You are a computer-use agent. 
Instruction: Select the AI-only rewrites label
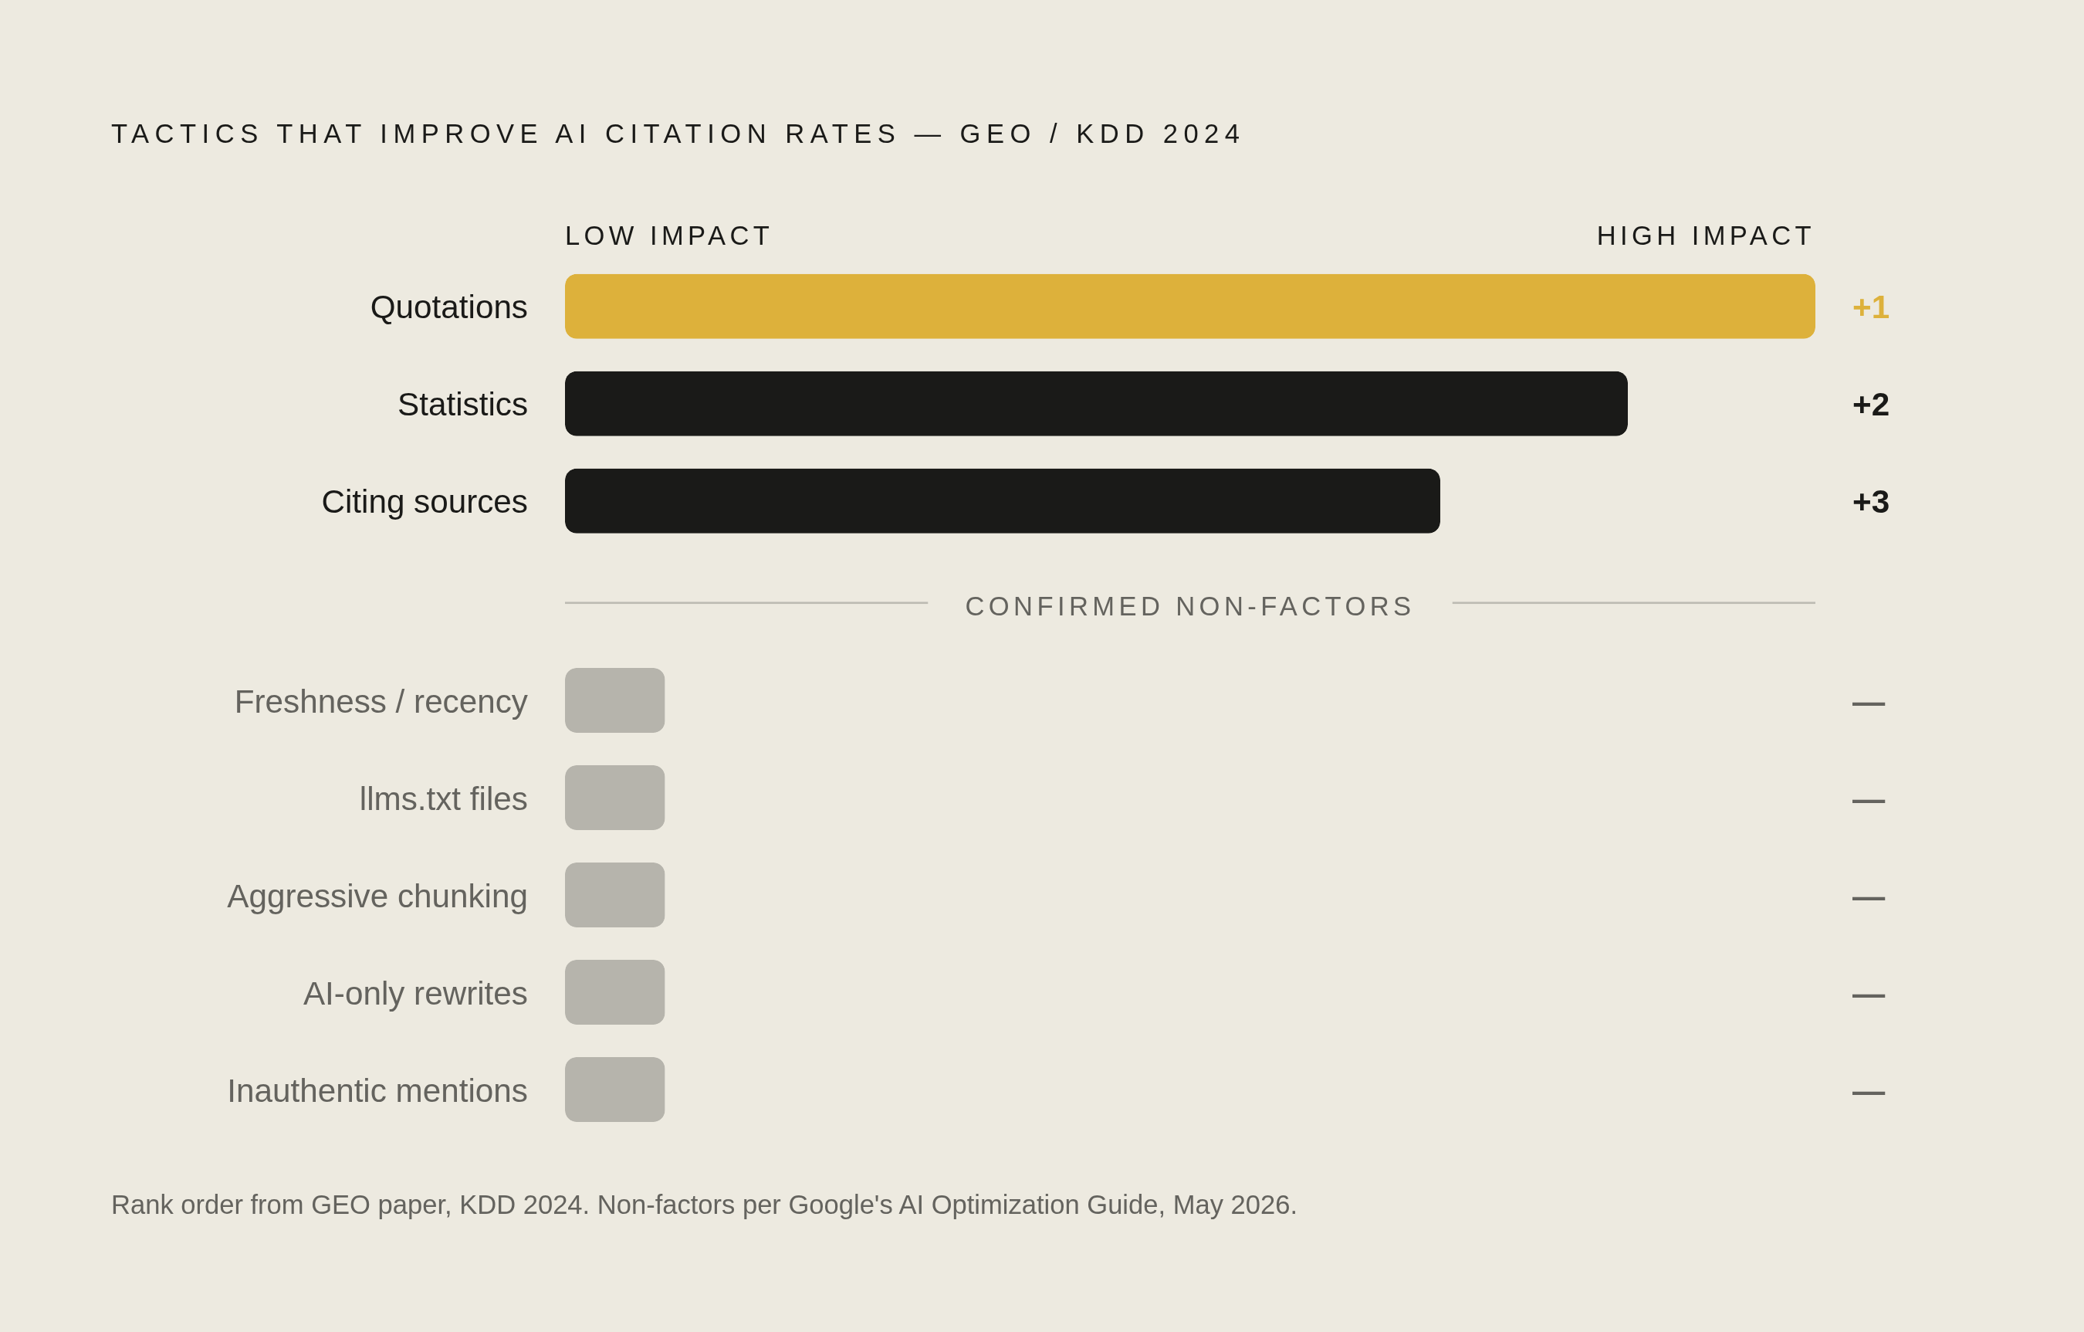coord(415,993)
